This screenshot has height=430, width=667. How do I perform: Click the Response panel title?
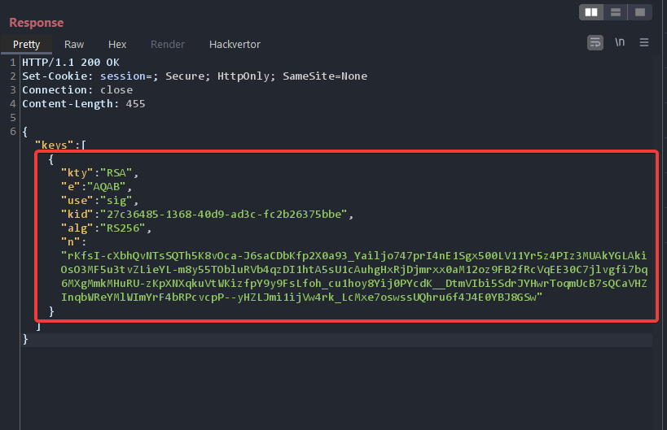point(36,22)
